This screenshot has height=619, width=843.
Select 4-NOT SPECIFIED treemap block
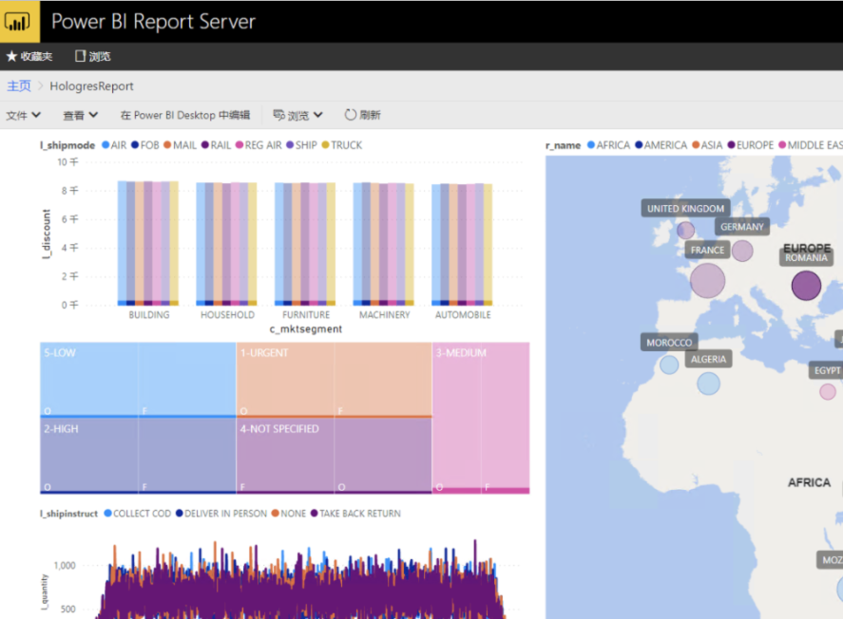click(334, 456)
